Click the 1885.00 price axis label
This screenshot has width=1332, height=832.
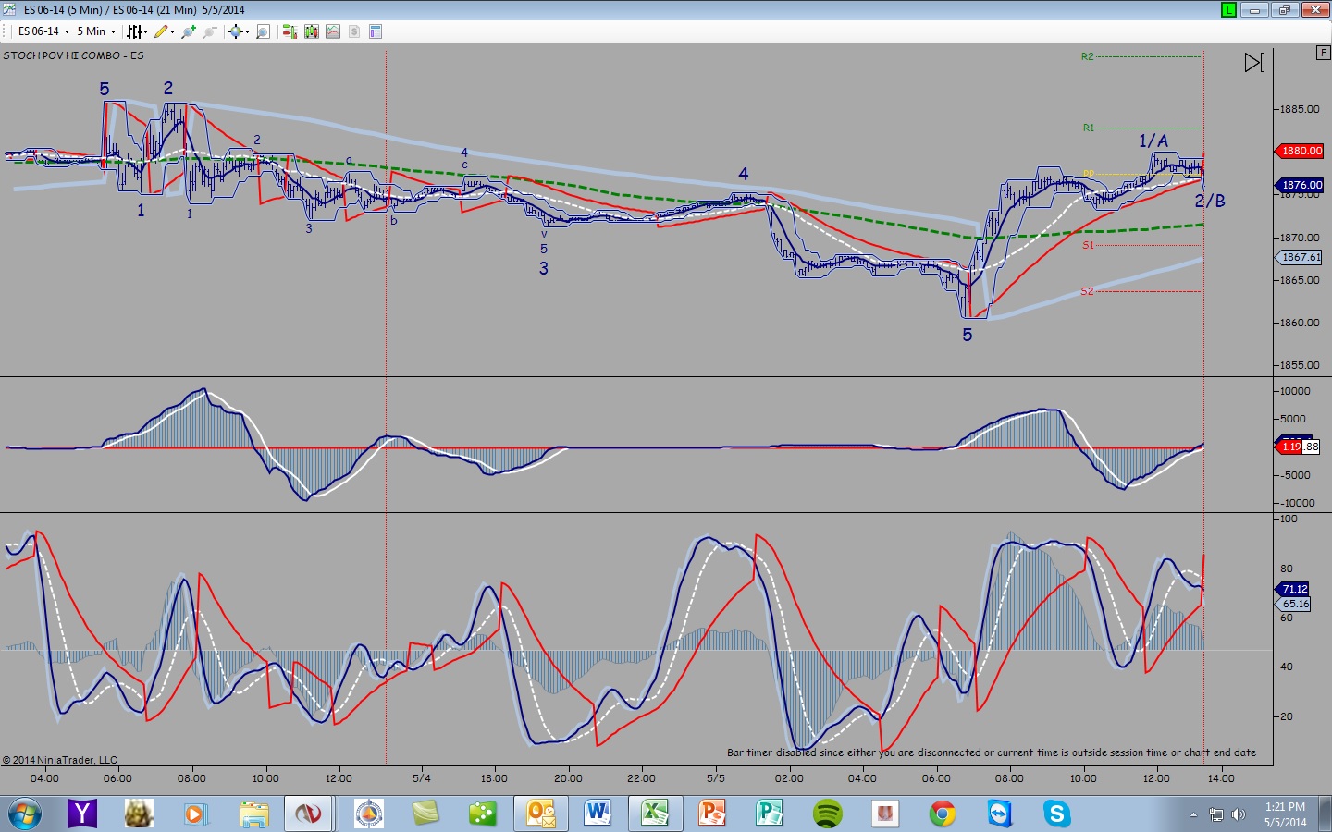click(1300, 109)
